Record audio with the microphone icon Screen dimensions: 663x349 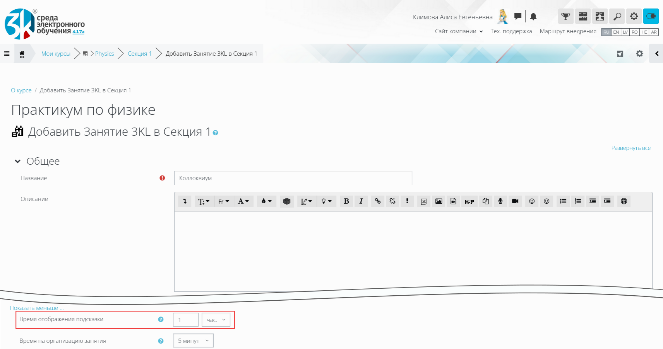coord(500,201)
